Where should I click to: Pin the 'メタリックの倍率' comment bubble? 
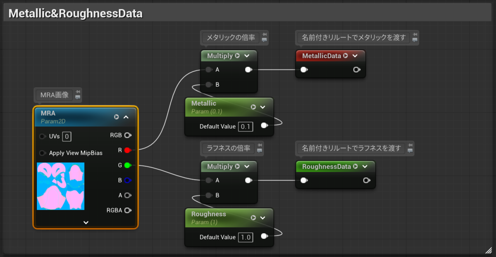(265, 34)
